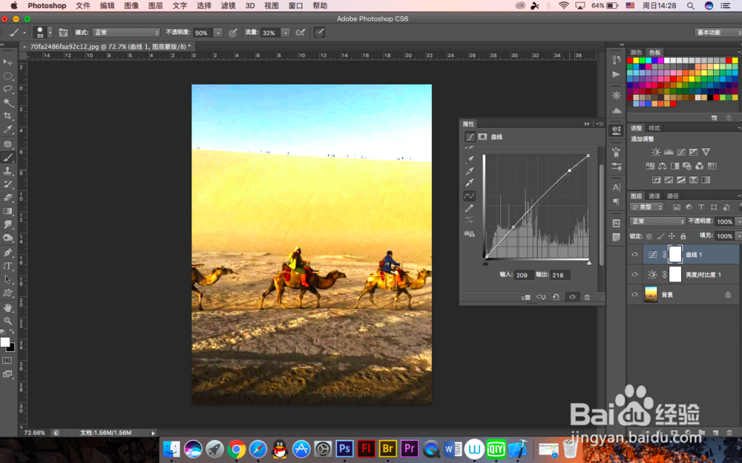
Task: Open the 图像 menu
Action: [x=131, y=6]
